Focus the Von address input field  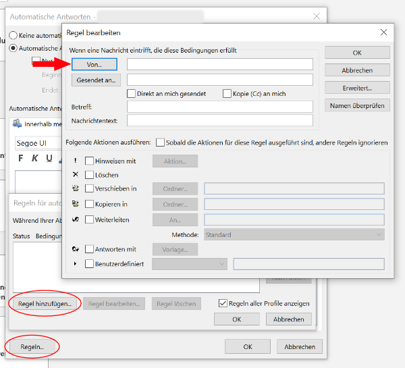click(x=220, y=64)
